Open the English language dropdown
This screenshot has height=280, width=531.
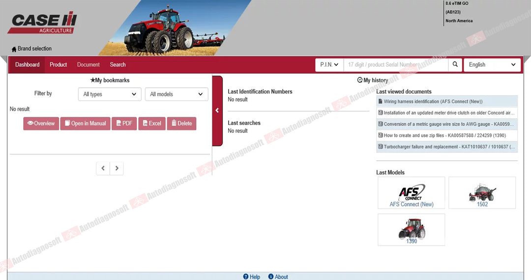click(x=492, y=65)
